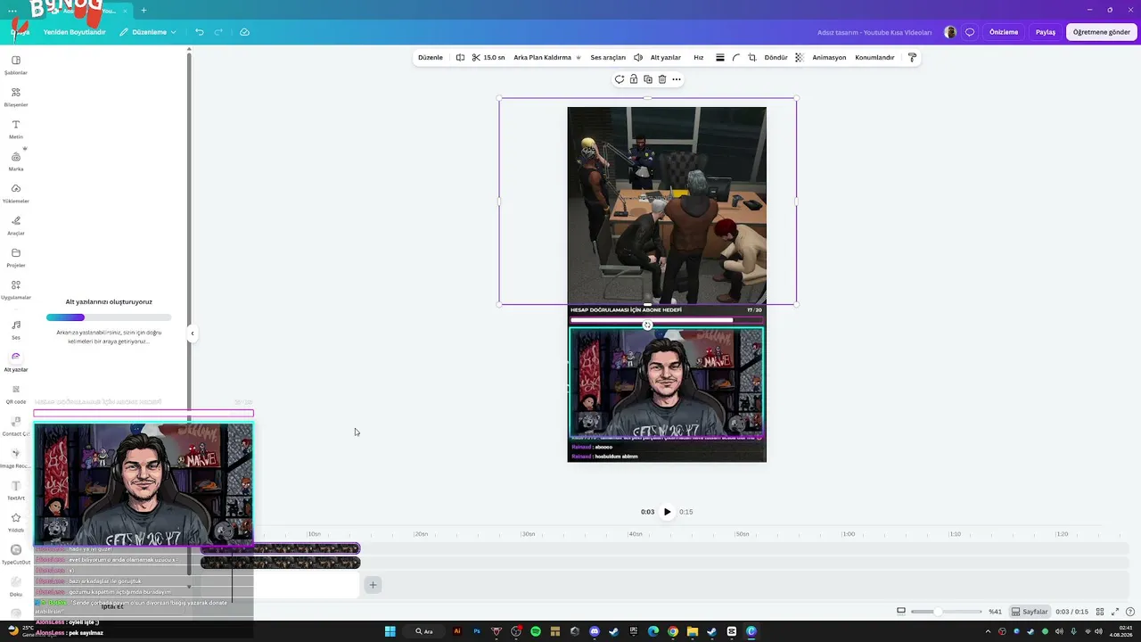This screenshot has width=1141, height=642.
Task: Open Google Chrome from the taskbar
Action: (x=673, y=631)
